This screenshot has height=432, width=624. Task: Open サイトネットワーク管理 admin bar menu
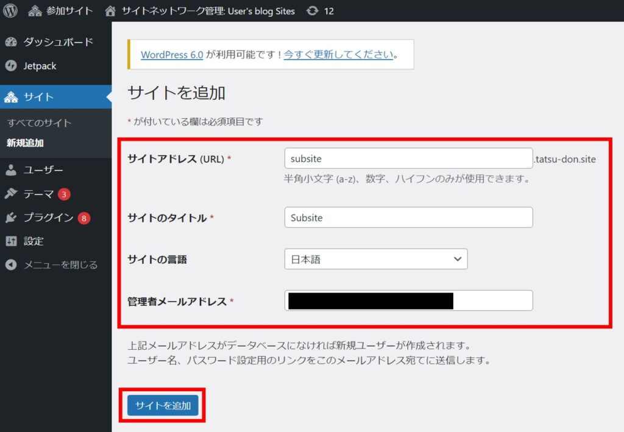(x=200, y=11)
